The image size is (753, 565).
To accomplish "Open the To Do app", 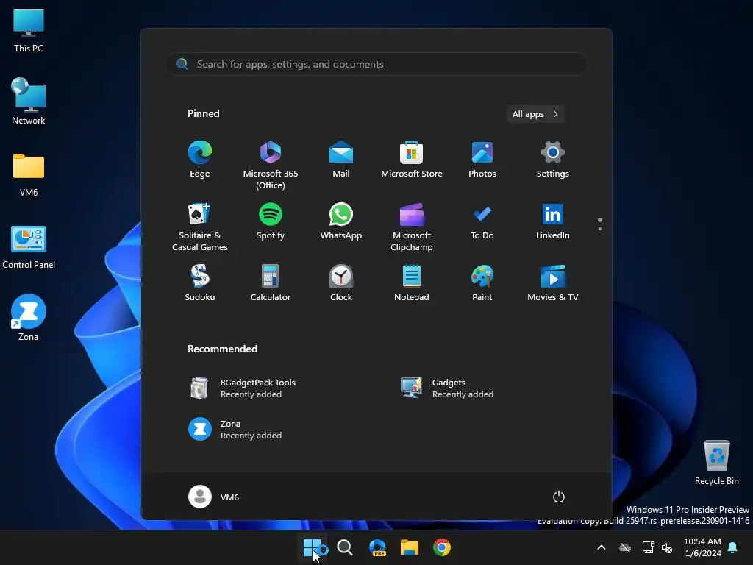I will [482, 221].
